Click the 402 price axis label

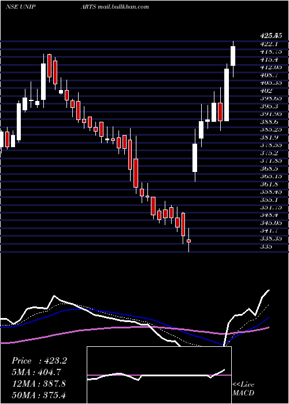(266, 91)
